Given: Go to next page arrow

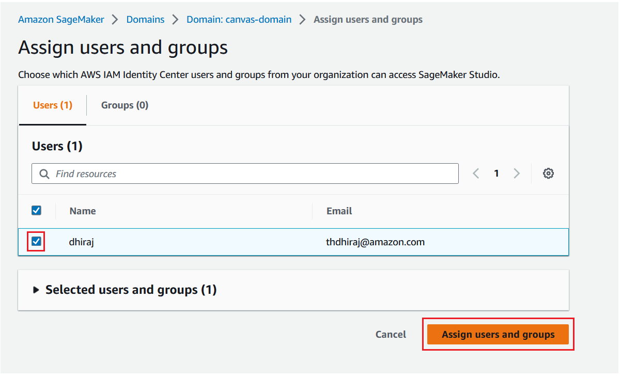Looking at the screenshot, I should coord(516,174).
